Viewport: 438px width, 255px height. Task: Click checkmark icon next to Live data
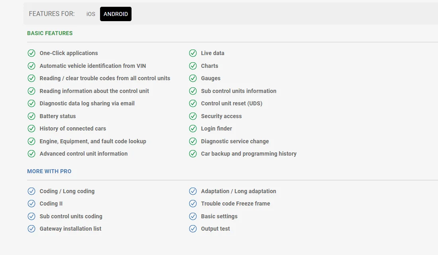[193, 53]
